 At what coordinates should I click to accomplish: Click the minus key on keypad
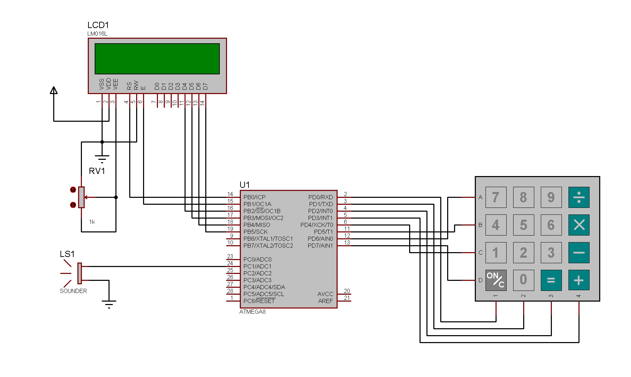point(579,252)
